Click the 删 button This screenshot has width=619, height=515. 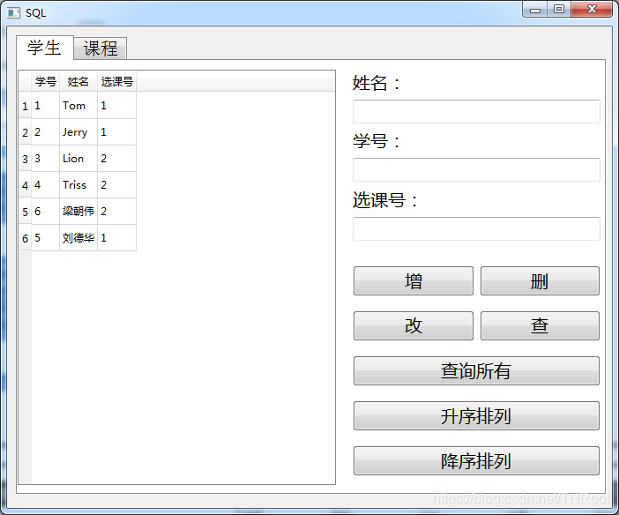pyautogui.click(x=540, y=280)
